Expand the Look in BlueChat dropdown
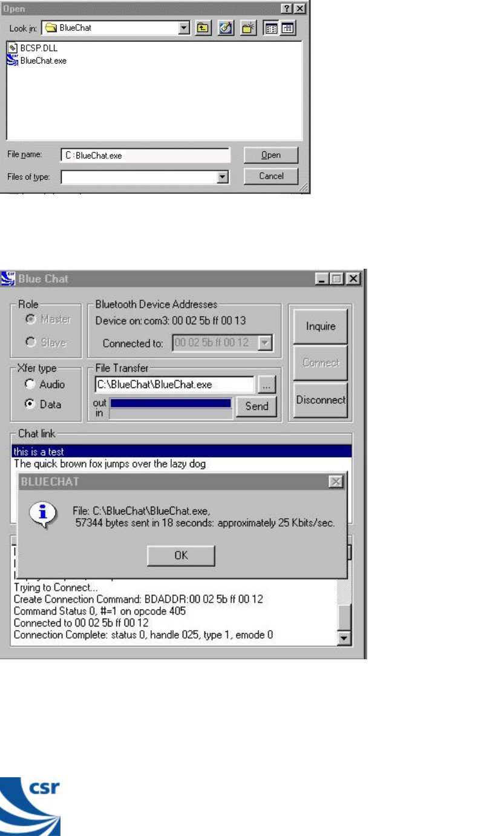The width and height of the screenshot is (490, 836). point(185,28)
